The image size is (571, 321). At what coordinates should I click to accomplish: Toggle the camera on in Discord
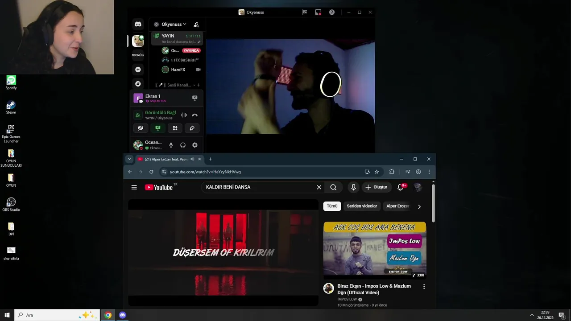[141, 128]
